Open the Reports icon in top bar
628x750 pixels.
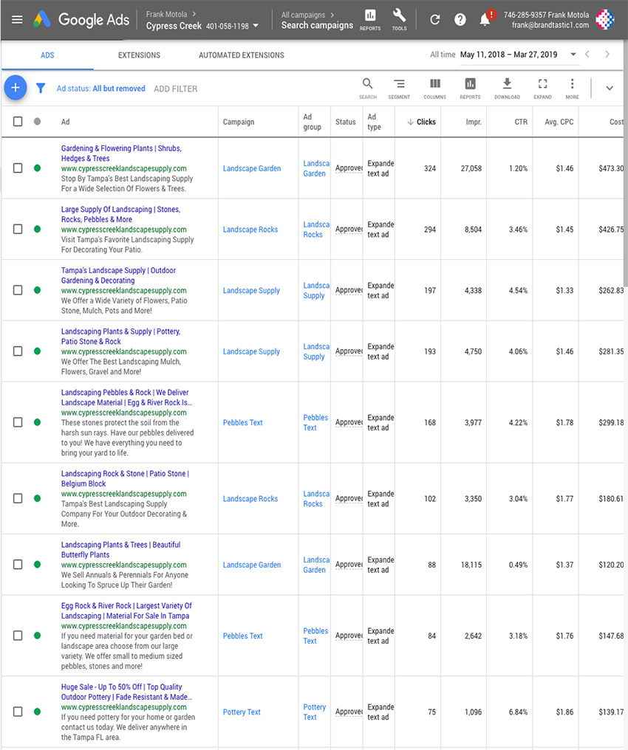coord(370,20)
